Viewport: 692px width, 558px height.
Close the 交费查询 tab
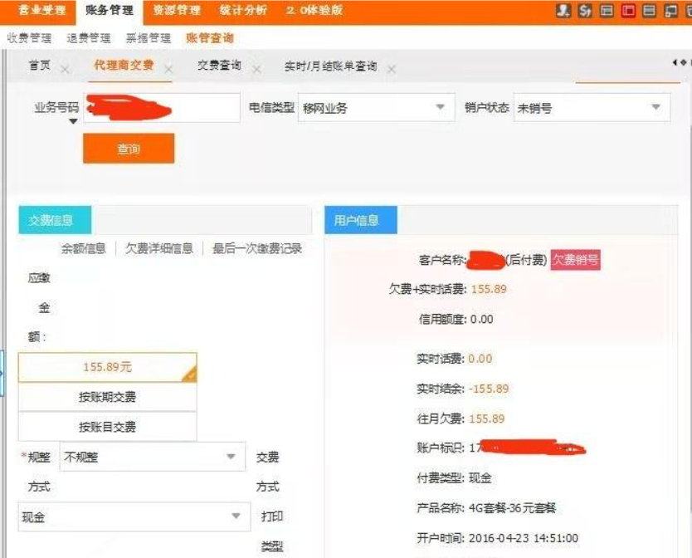coord(256,70)
